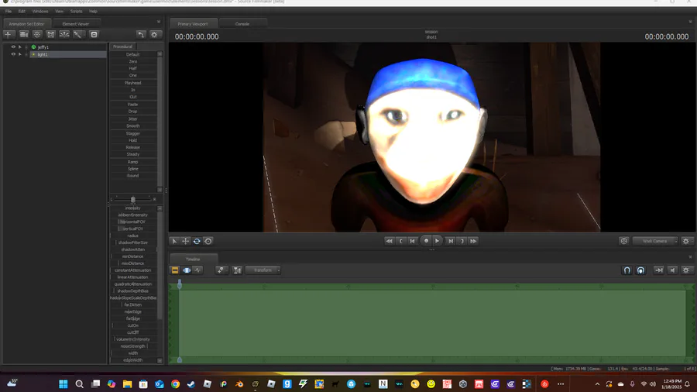
Task: Toggle visibility eye for light1
Action: 13,54
